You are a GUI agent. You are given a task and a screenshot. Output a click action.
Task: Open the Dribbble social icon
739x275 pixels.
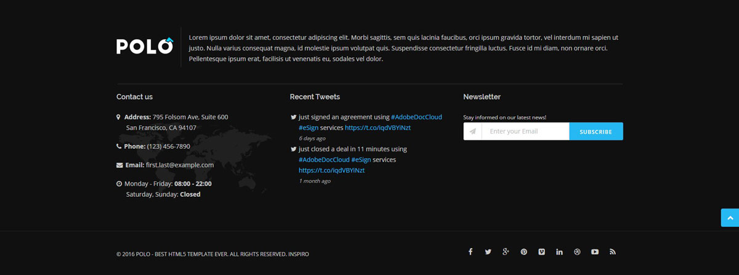coord(577,252)
